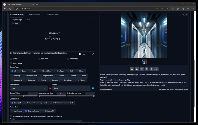
Task: Click the floppy disk save image button
Action: [137, 69]
